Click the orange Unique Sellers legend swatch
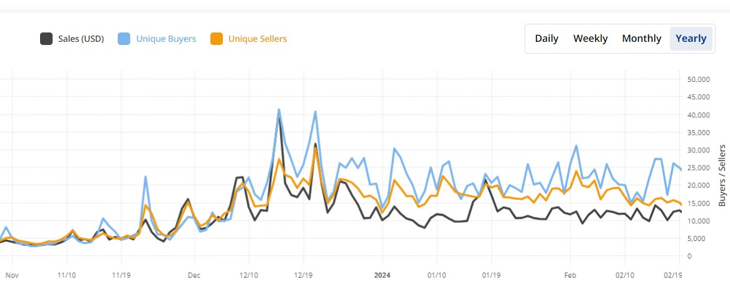 [x=216, y=39]
